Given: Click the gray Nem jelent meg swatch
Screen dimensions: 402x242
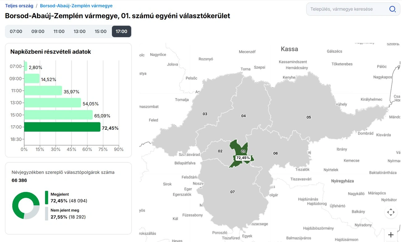Looking at the screenshot, I should coord(46,214).
